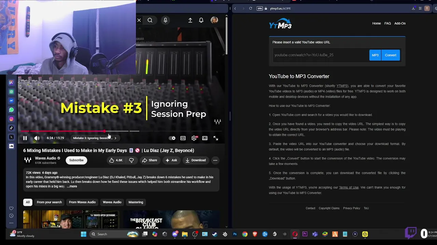
Task: Open the Privacy Policy footer link
Action: 352,208
